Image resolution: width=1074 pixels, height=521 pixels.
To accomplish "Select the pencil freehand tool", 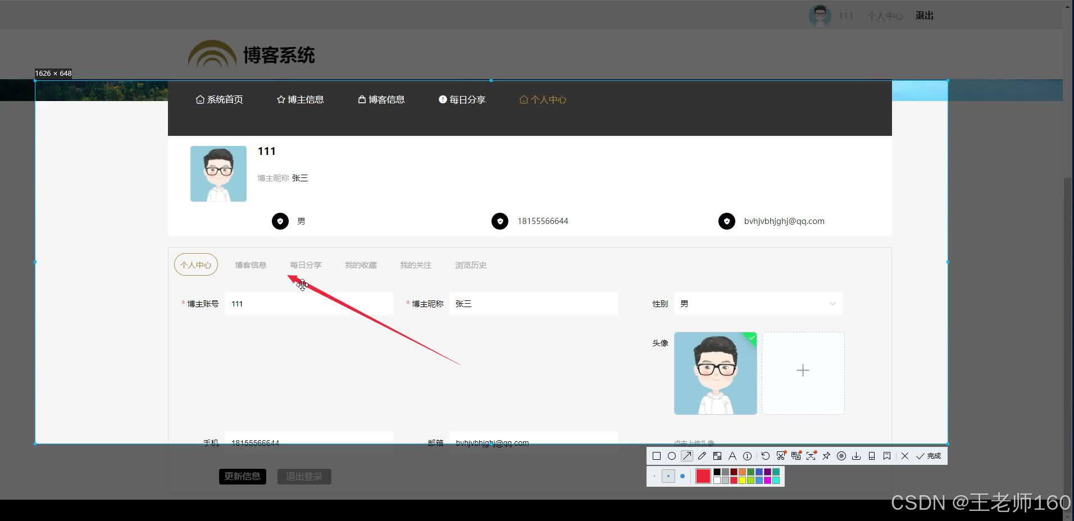I will (x=702, y=456).
